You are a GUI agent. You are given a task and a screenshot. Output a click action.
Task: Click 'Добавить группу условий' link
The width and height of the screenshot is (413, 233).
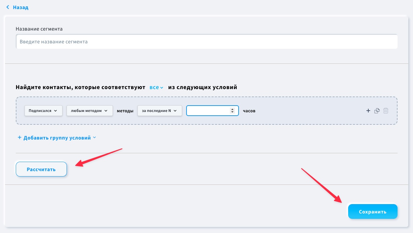(x=57, y=138)
